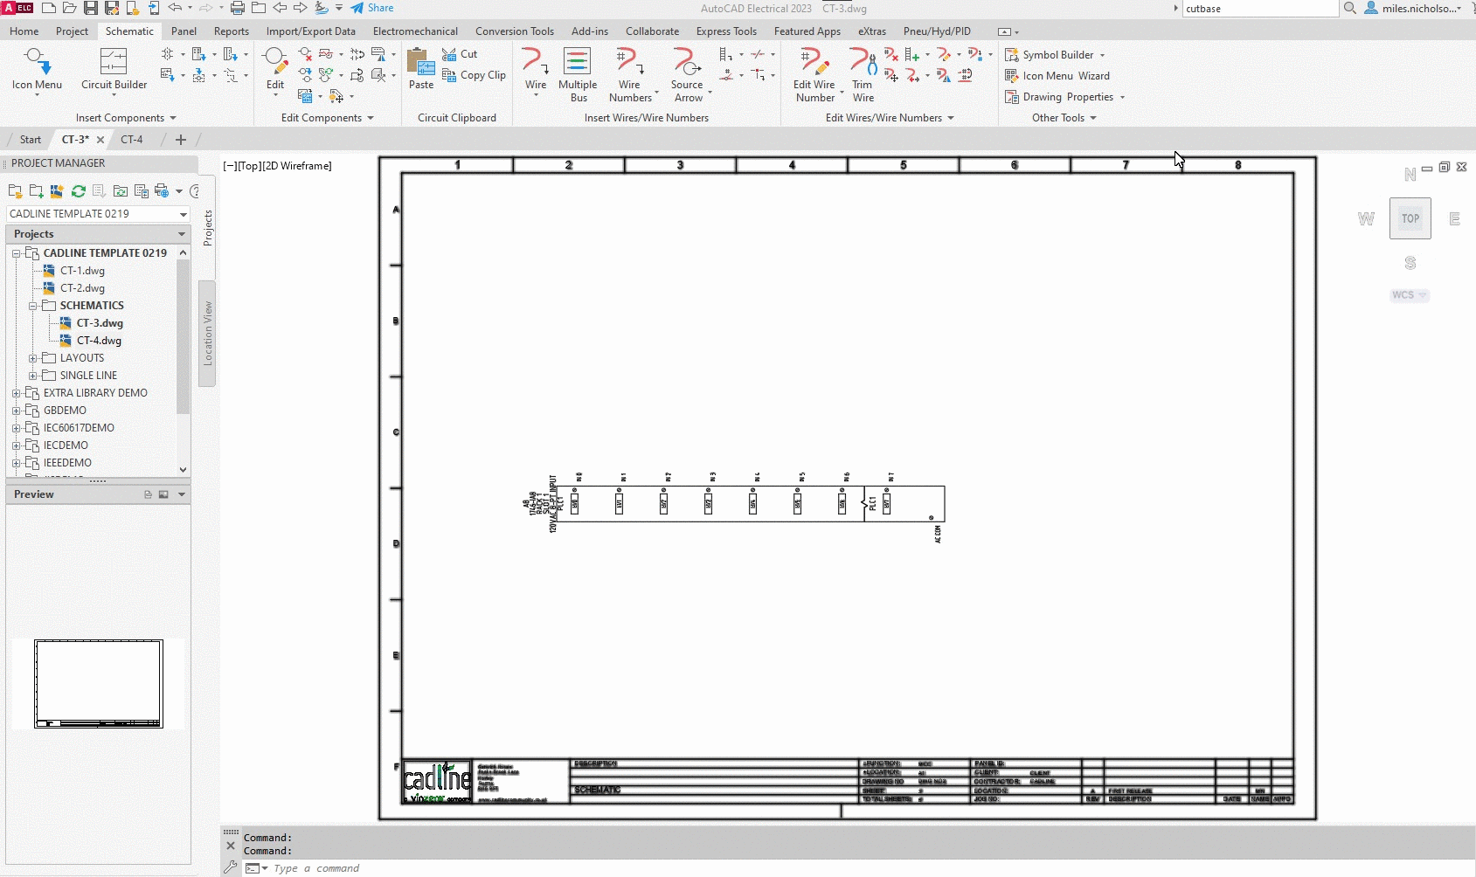Screen dimensions: 1476x877
Task: Expand the EXTRA LIBRARY DEMO project
Action: 16,393
